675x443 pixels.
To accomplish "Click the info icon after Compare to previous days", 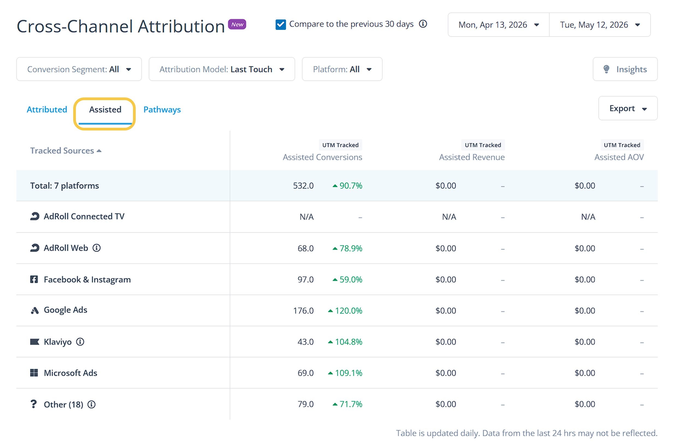I will pyautogui.click(x=423, y=24).
